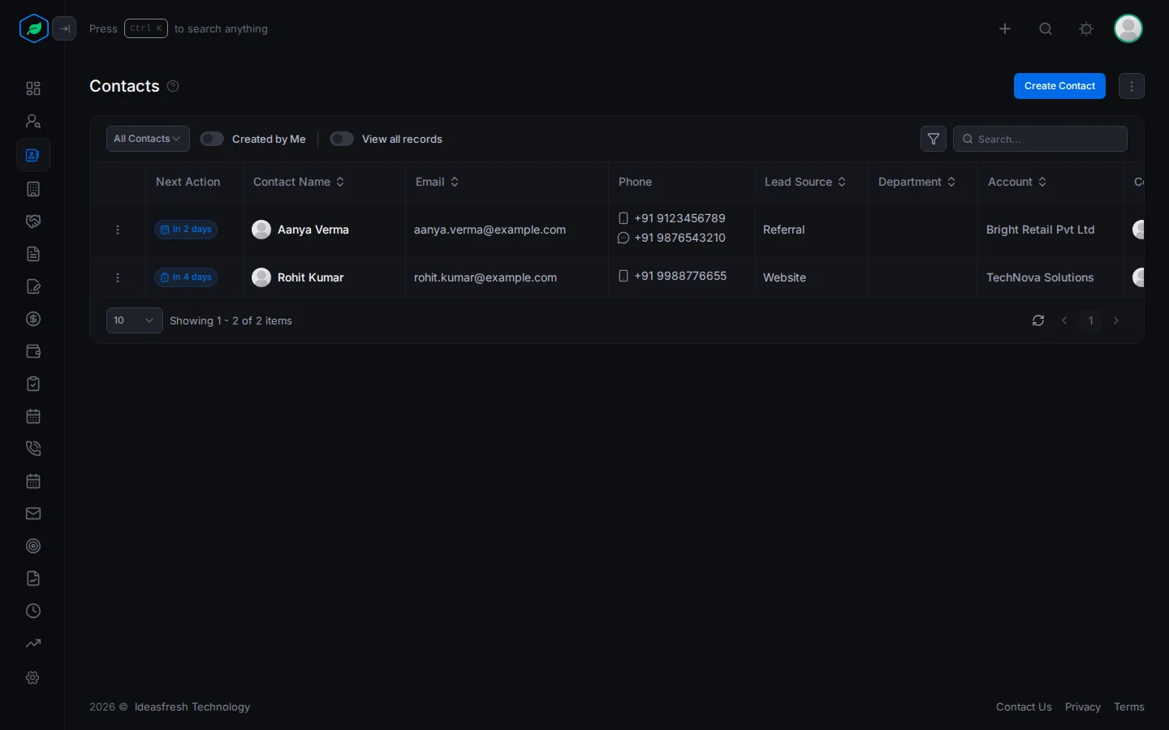
Task: Click the Contacts help question mark icon
Action: pyautogui.click(x=173, y=86)
